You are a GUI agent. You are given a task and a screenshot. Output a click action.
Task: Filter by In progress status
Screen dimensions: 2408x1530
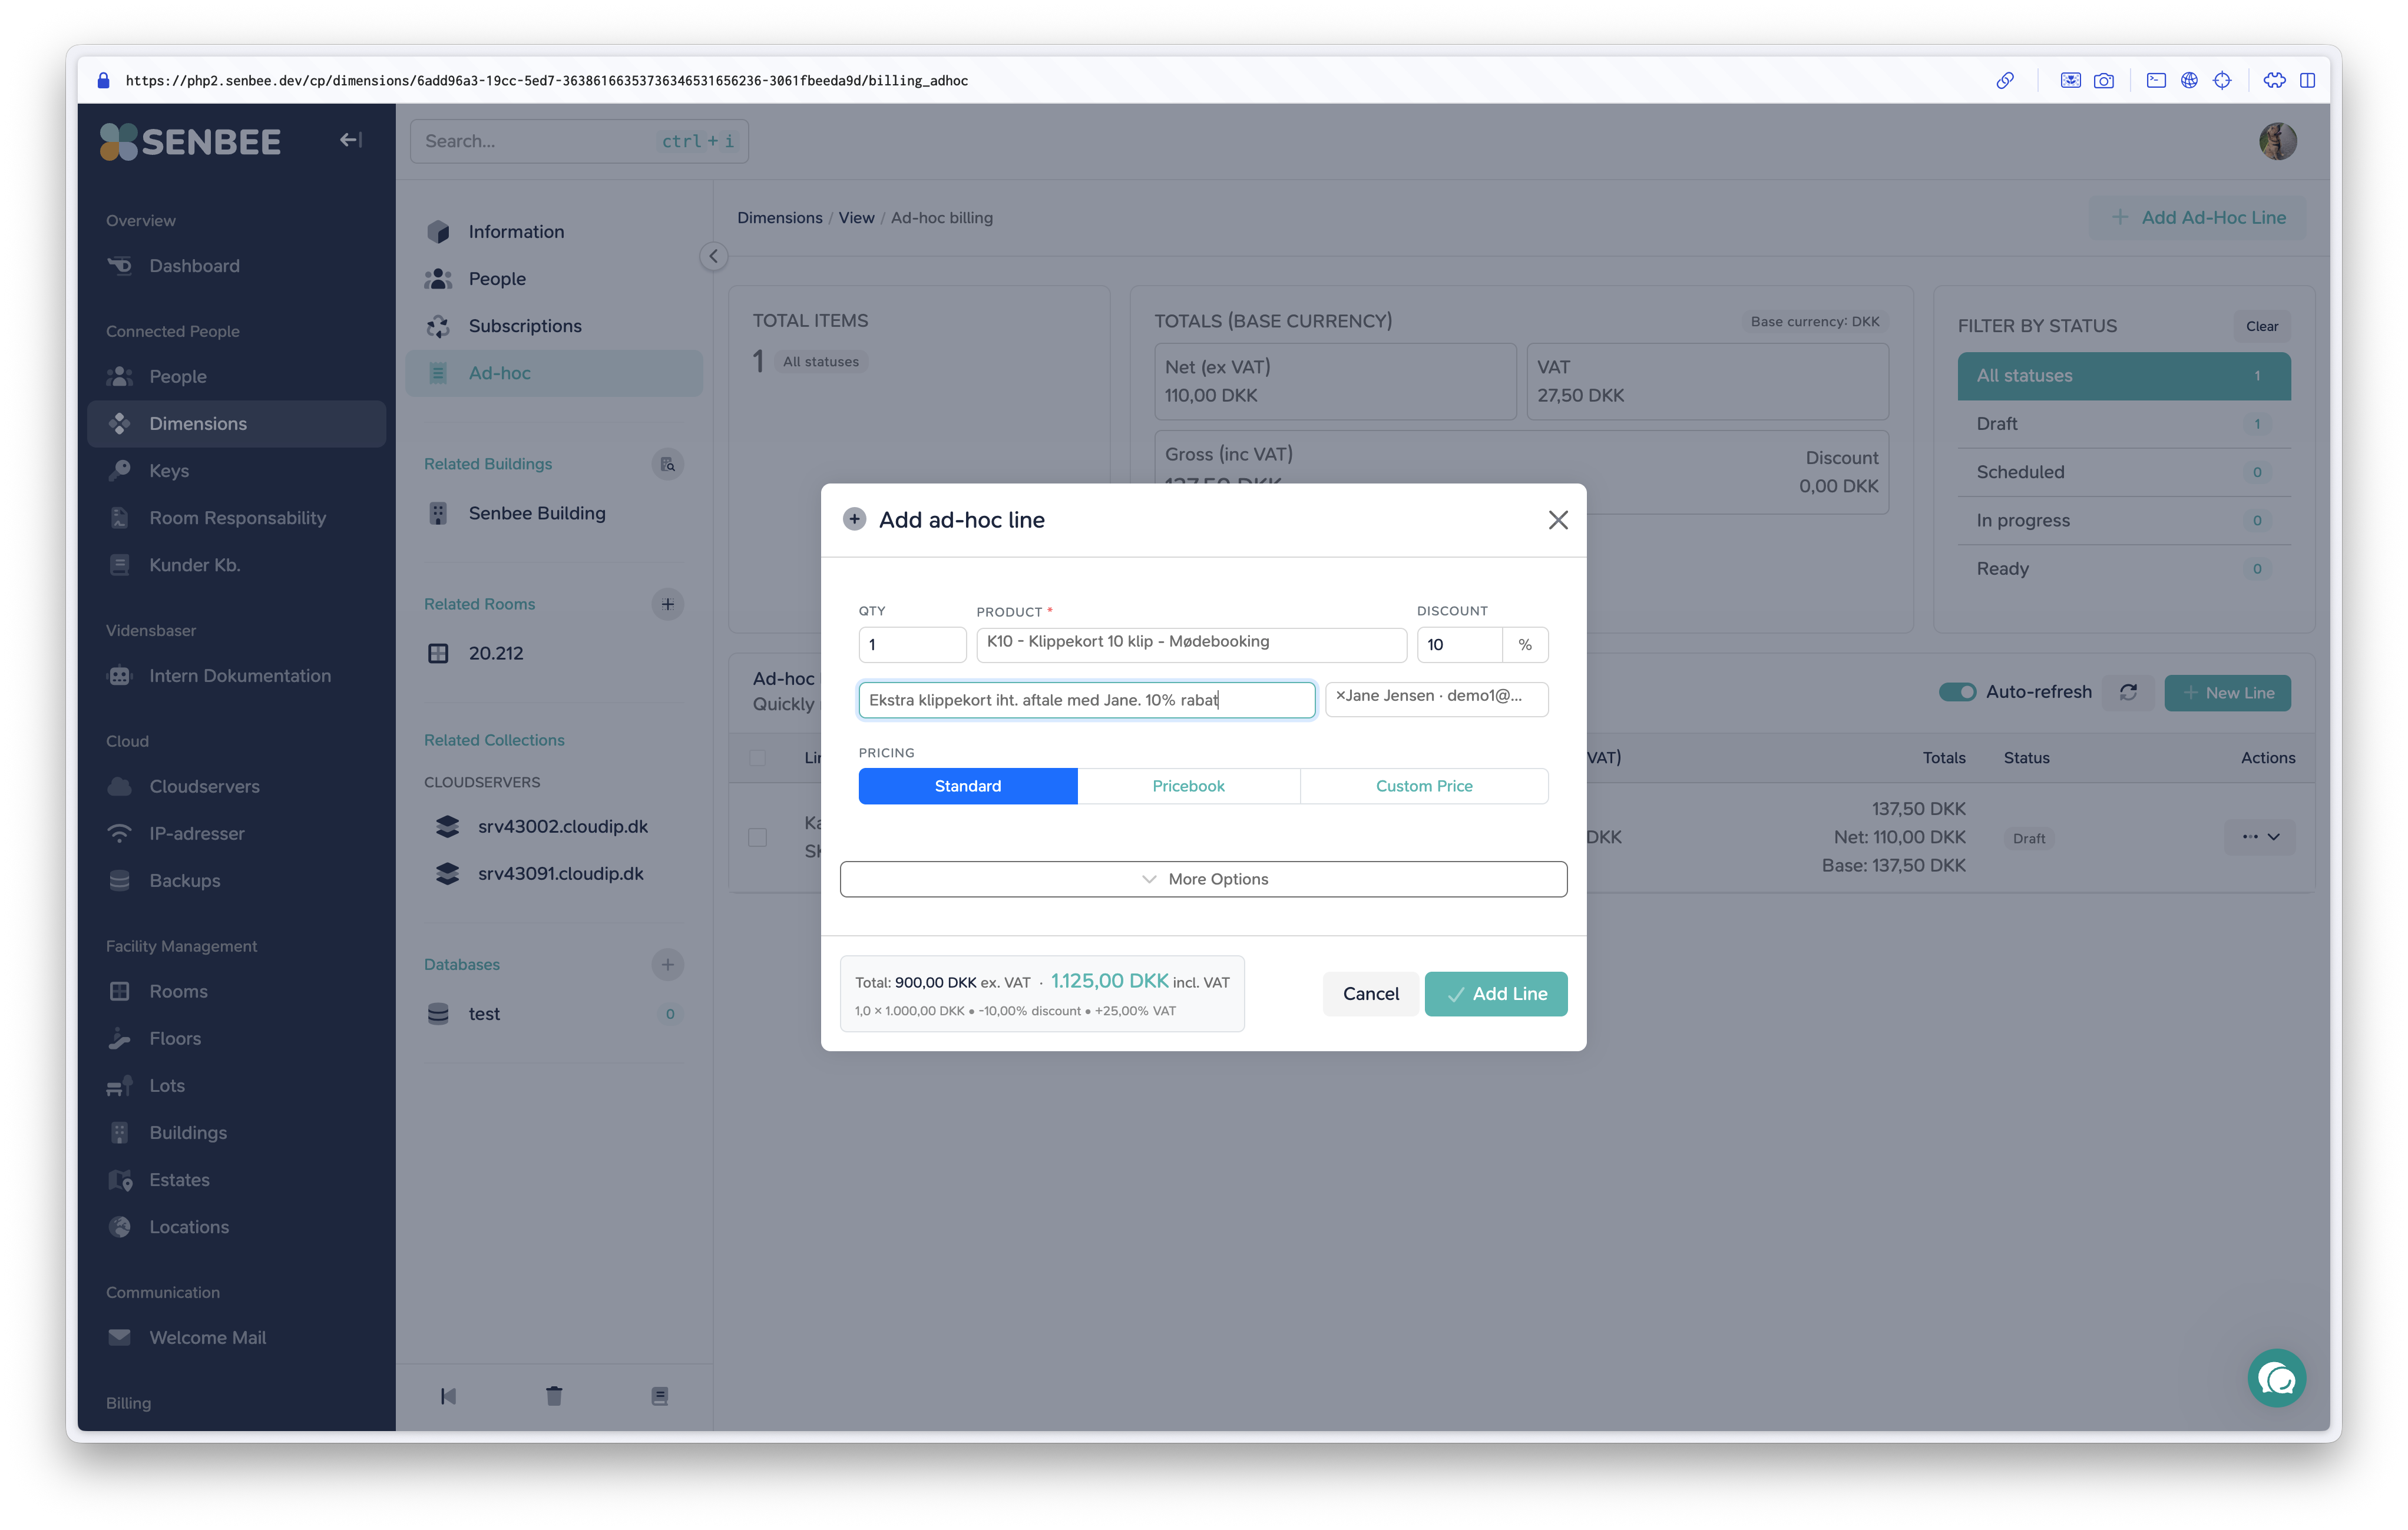click(2123, 520)
